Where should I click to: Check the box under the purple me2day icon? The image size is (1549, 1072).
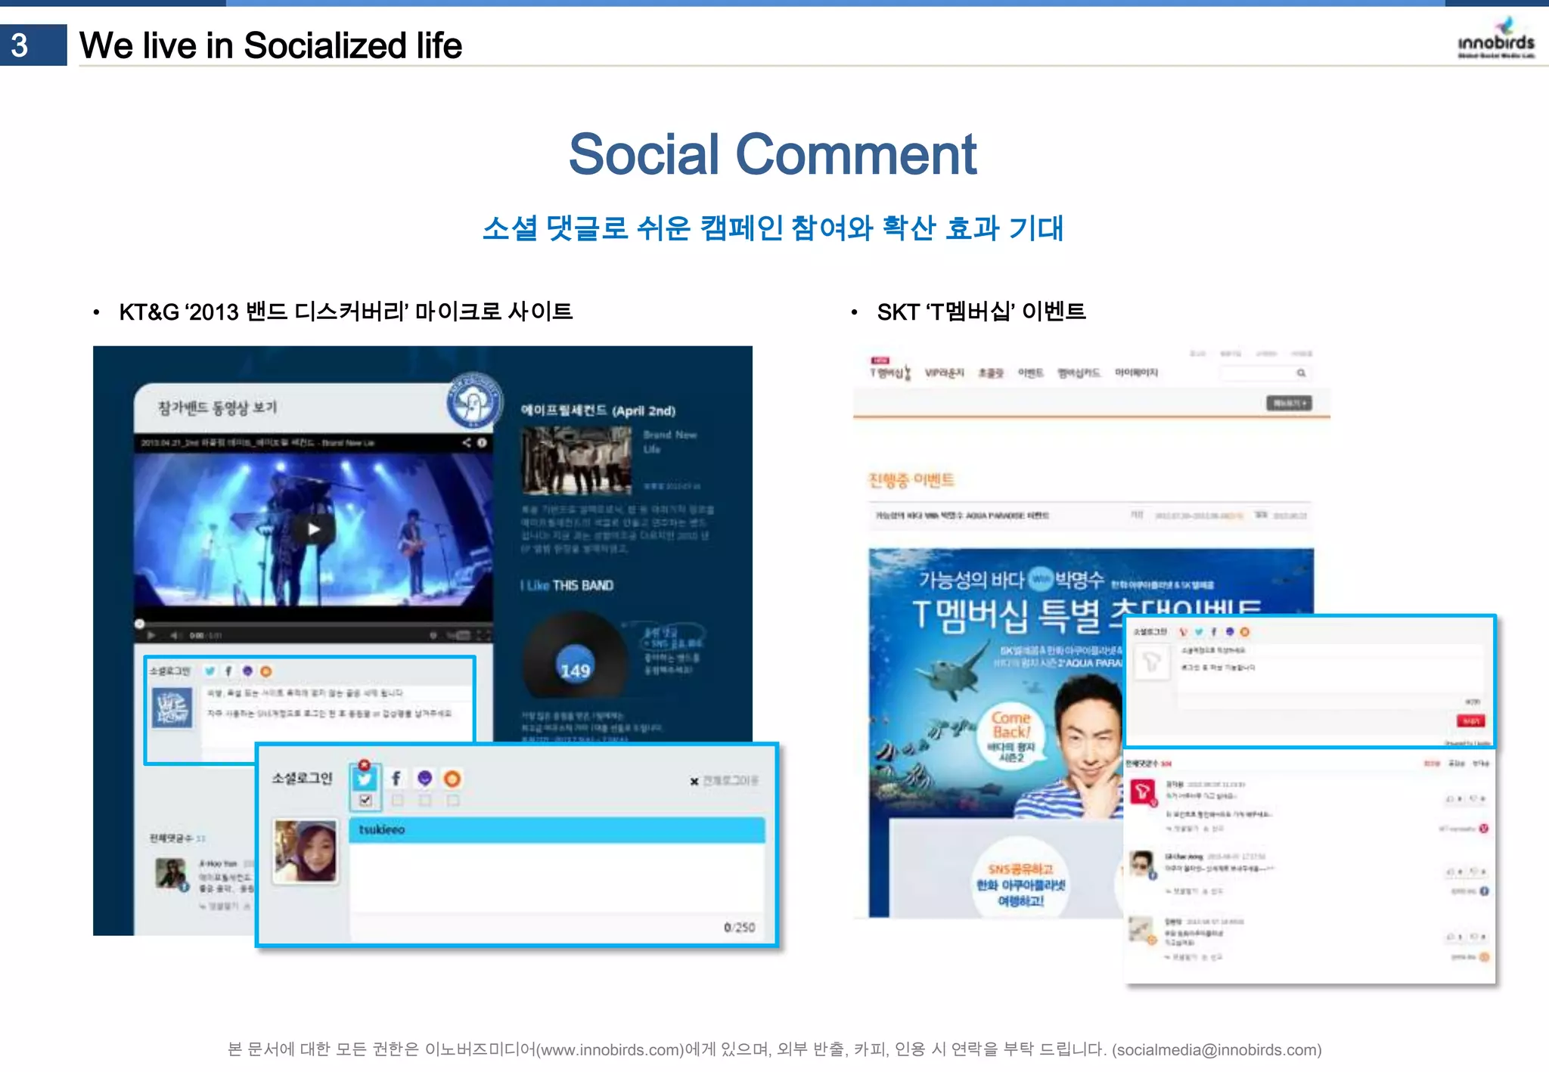tap(425, 800)
